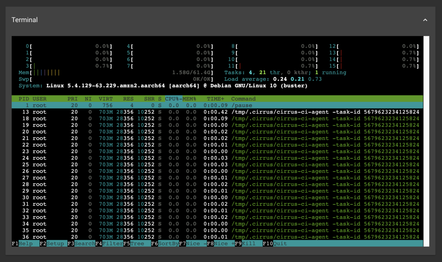
Task: Sort by the Command column header
Action: coord(243,99)
